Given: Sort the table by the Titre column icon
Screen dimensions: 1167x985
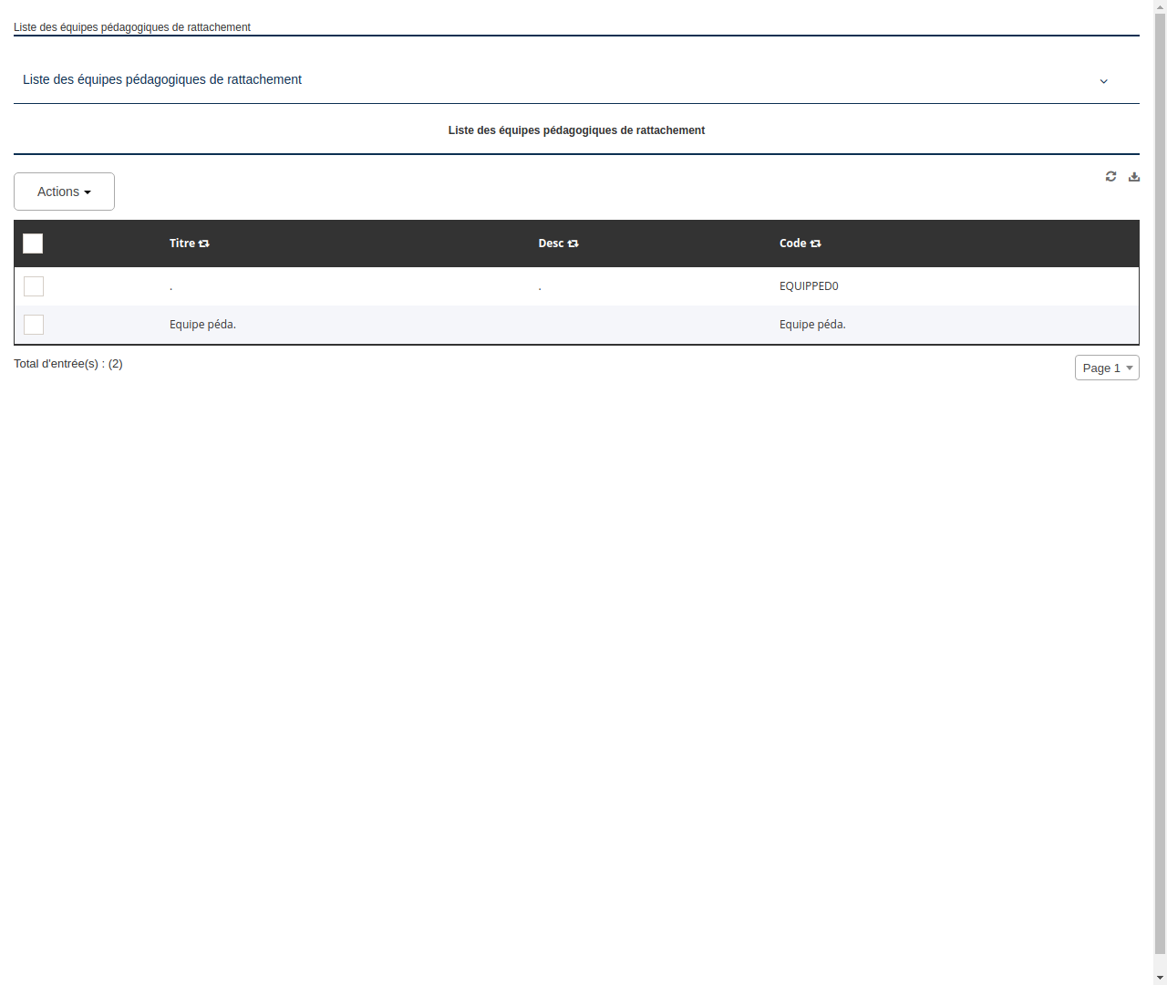Looking at the screenshot, I should [204, 243].
